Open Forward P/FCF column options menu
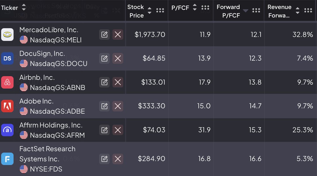Image resolution: width=317 pixels, height=176 pixels. pos(256,10)
